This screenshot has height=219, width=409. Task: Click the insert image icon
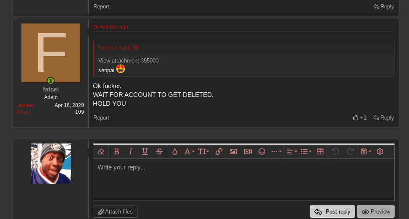coord(233,152)
